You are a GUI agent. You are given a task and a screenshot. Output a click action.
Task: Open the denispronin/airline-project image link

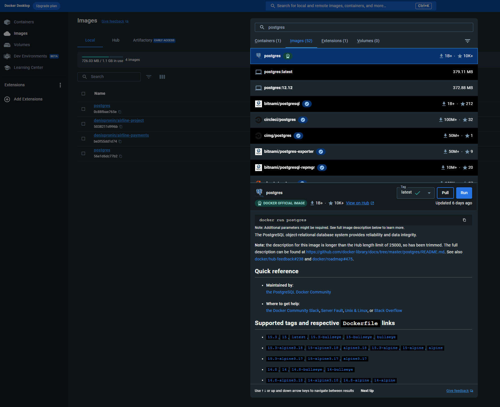pyautogui.click(x=119, y=121)
